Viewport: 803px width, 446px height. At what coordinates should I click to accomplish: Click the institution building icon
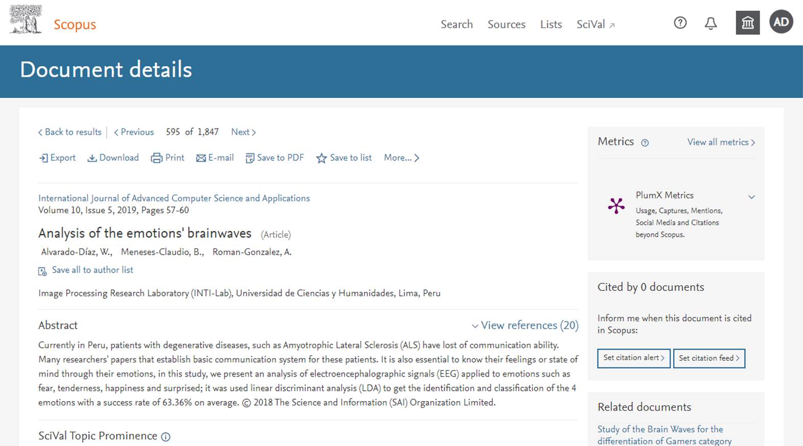(x=748, y=22)
